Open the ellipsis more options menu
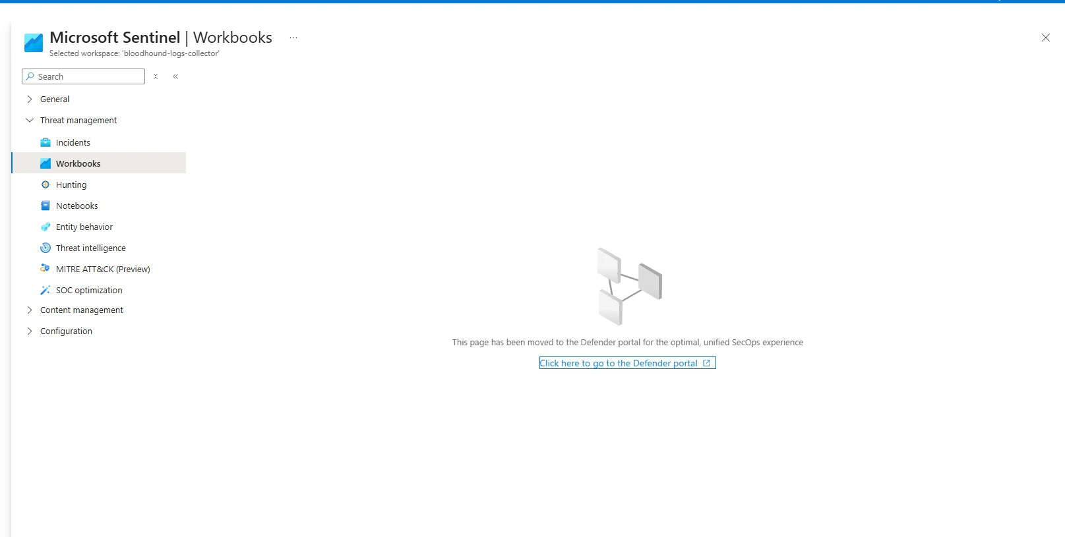 pos(293,38)
